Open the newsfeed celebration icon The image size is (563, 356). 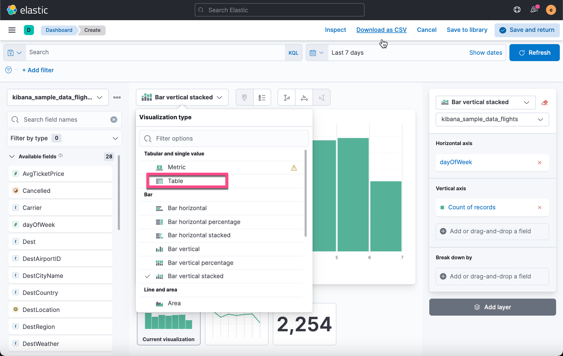pos(534,10)
